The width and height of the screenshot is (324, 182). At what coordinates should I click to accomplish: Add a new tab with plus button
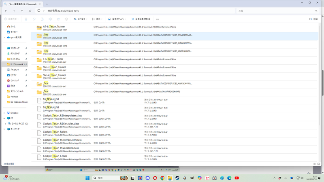[47, 4]
